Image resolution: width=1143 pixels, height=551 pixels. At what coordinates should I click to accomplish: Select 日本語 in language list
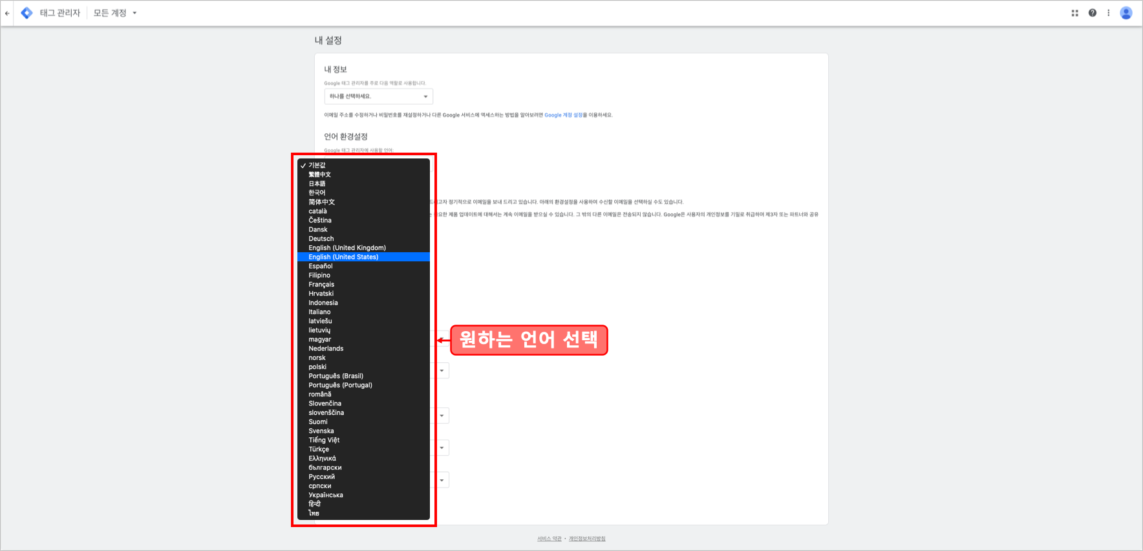[363, 184]
